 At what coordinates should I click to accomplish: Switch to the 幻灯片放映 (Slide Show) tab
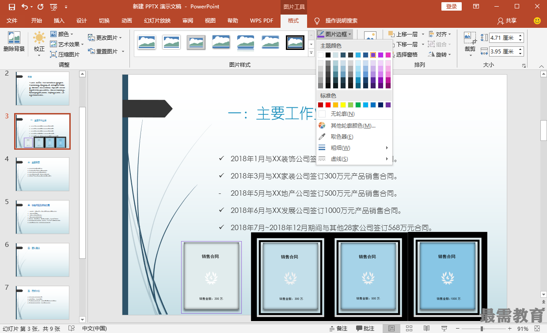(157, 21)
